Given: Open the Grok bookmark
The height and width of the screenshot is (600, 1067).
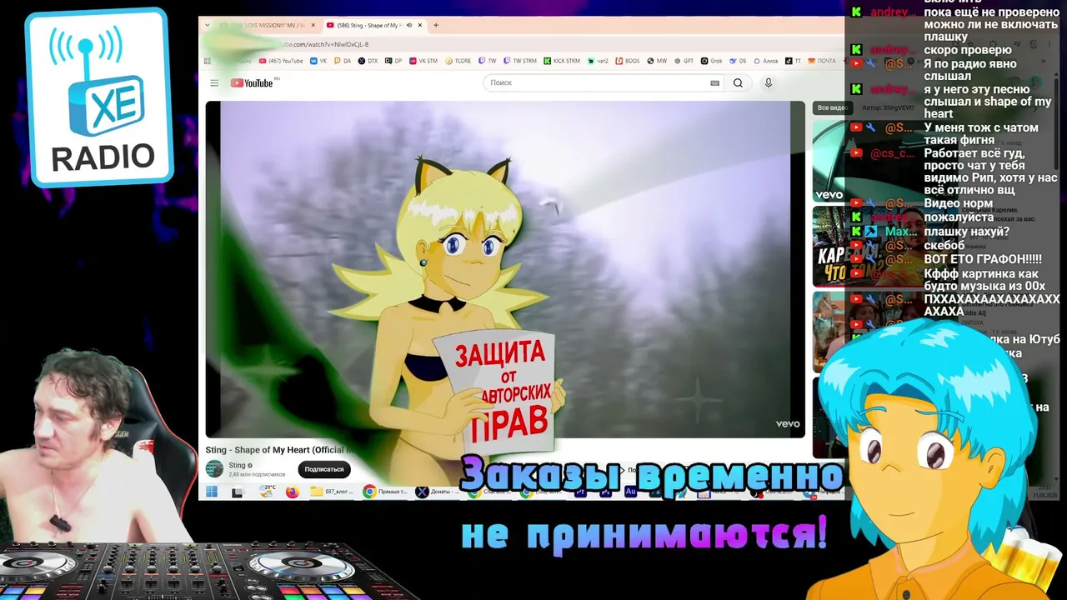Looking at the screenshot, I should pyautogui.click(x=711, y=61).
